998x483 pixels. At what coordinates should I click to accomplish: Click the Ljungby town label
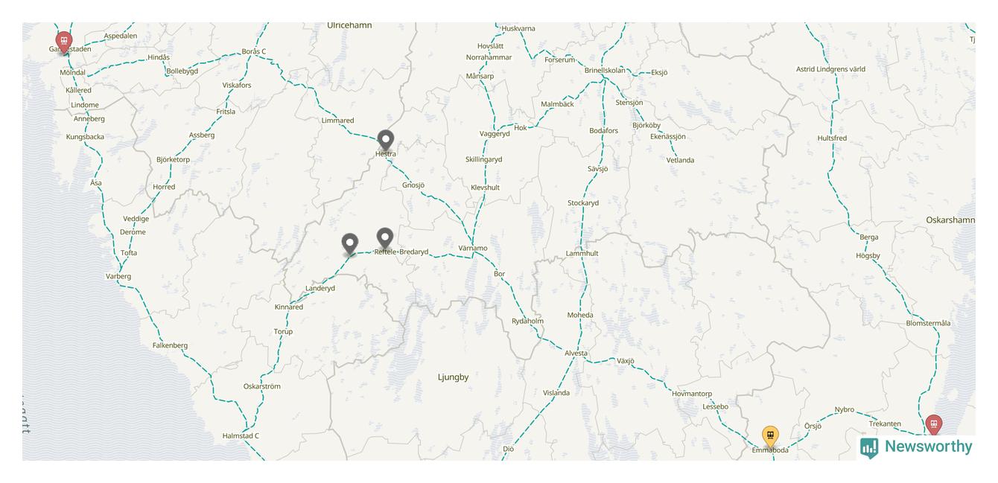coord(453,377)
